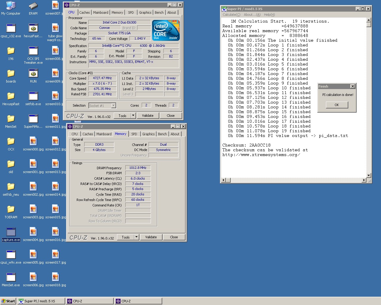
Task: Select the RUN desktop icon
Action: (x=33, y=76)
